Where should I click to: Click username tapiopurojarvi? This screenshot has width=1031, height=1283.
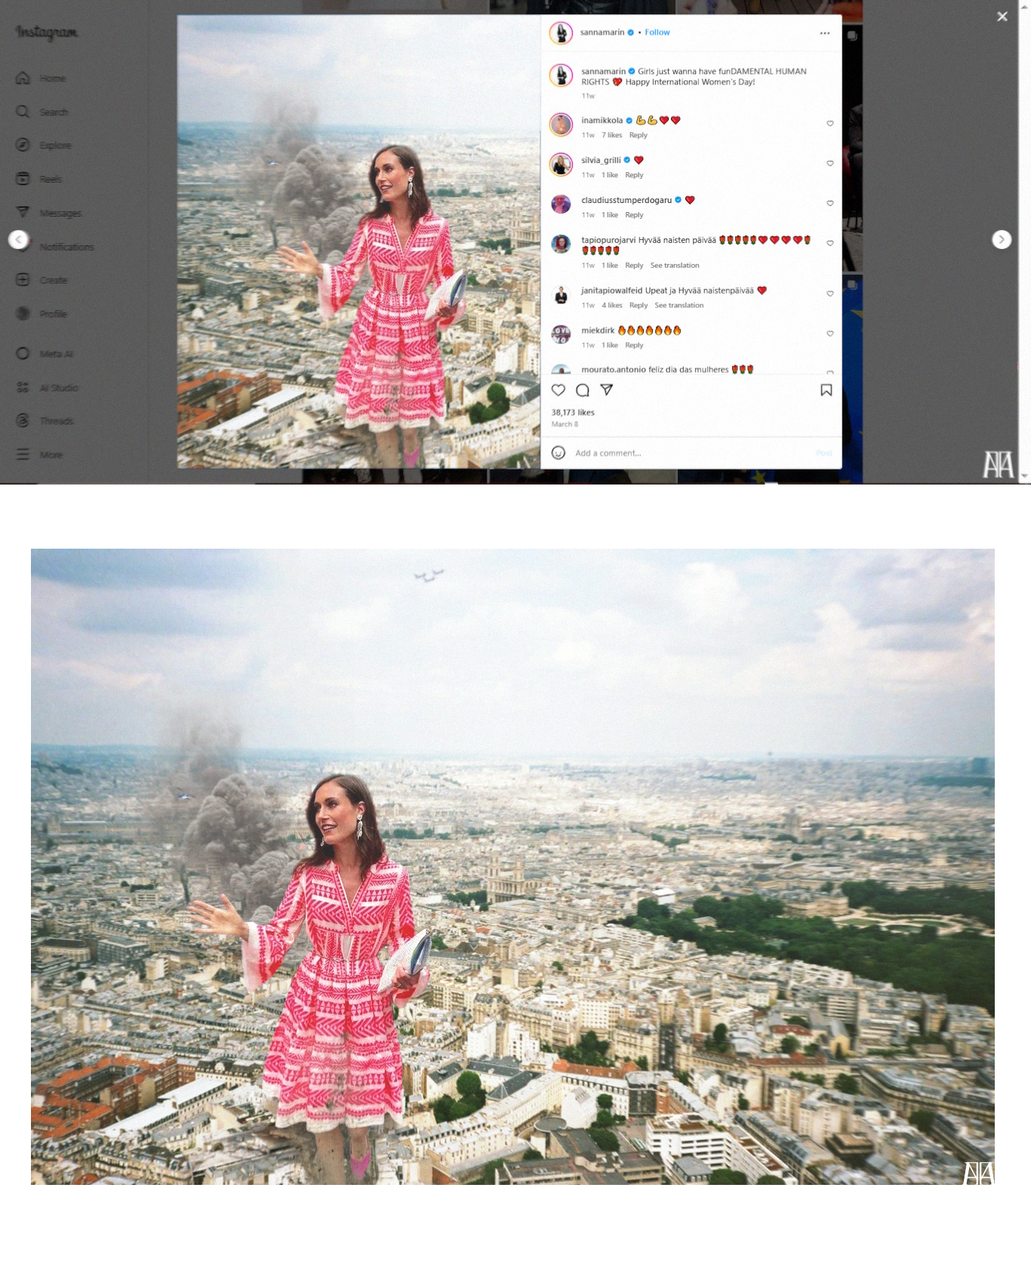[x=608, y=240]
